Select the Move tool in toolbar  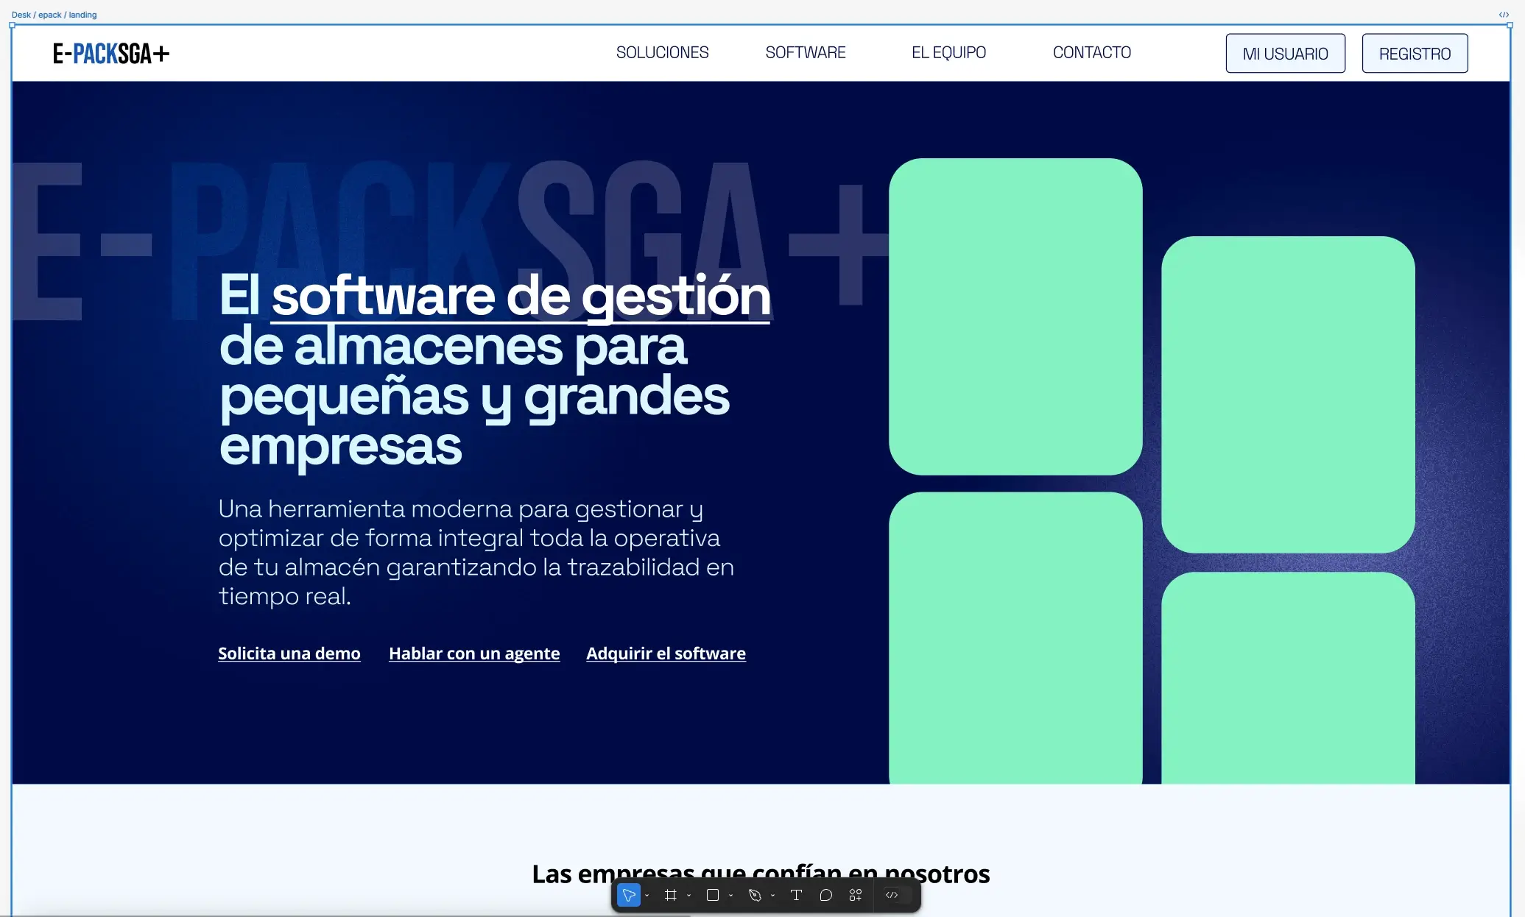(628, 895)
